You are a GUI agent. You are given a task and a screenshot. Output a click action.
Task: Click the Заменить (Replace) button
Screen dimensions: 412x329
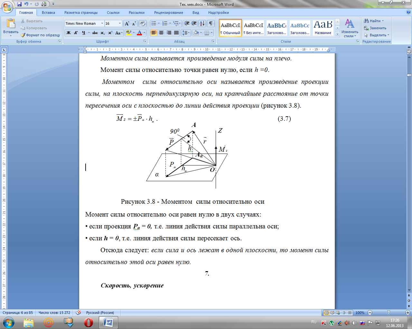click(375, 28)
